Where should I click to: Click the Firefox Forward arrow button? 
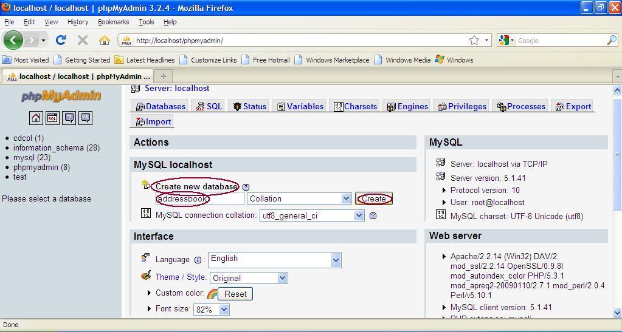point(32,40)
